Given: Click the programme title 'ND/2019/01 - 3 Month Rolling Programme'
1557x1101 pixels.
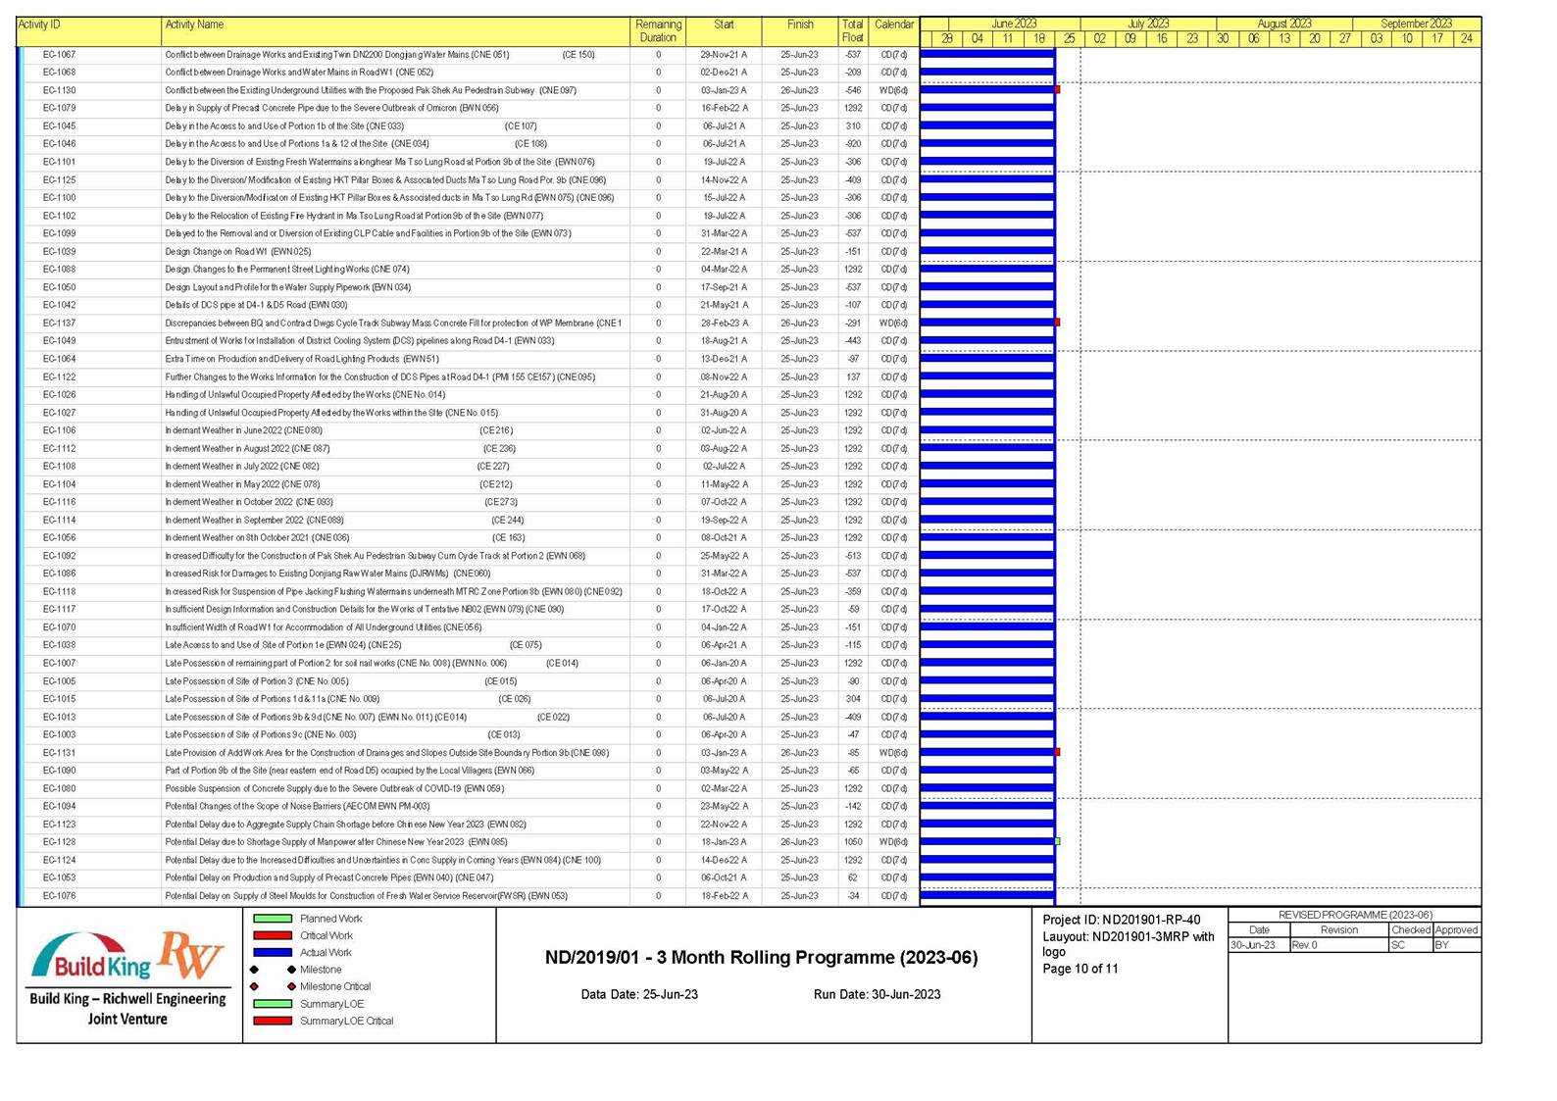Looking at the screenshot, I should 761,957.
